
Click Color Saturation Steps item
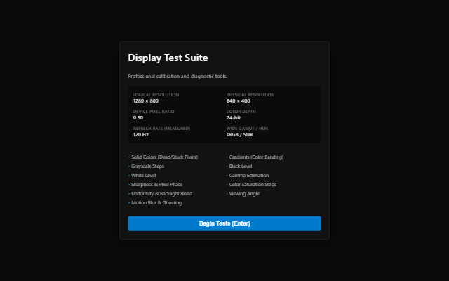click(x=251, y=185)
